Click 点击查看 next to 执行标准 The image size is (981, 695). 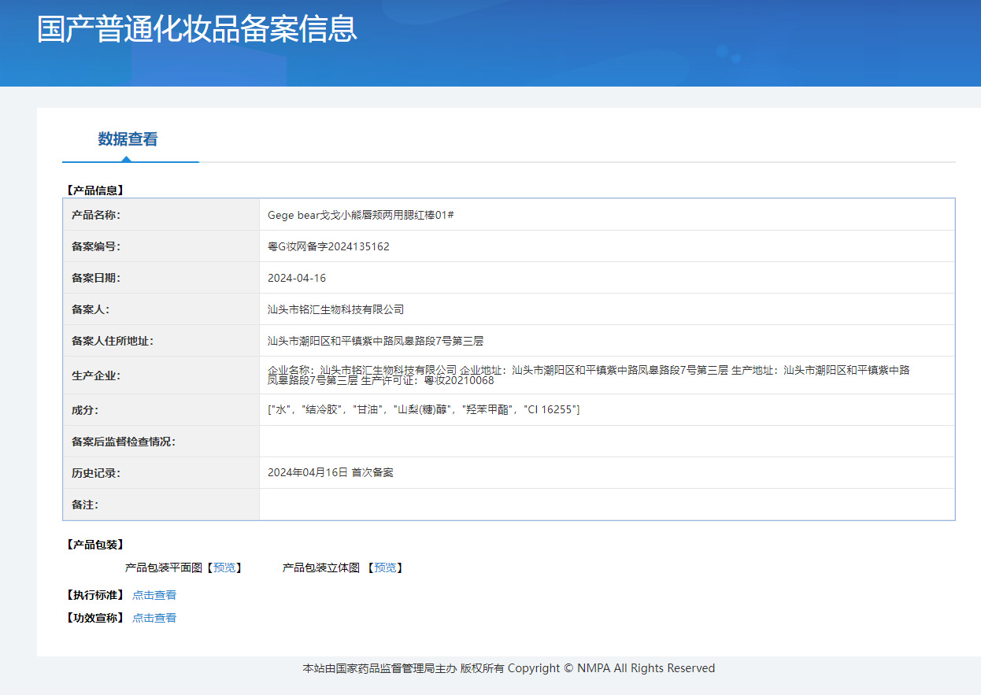[x=154, y=595]
